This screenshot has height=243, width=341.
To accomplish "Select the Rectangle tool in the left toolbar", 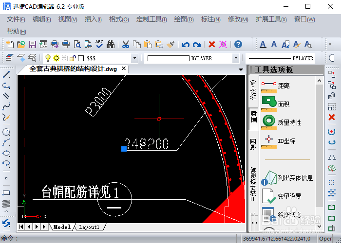I will (6, 192).
